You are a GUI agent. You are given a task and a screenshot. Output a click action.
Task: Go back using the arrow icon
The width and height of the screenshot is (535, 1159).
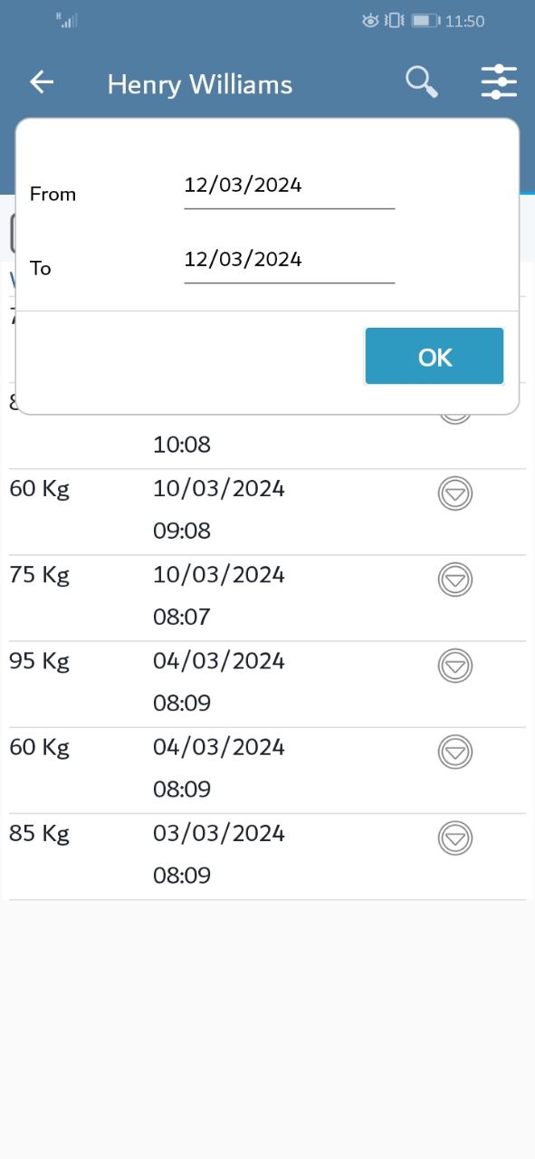(x=42, y=82)
